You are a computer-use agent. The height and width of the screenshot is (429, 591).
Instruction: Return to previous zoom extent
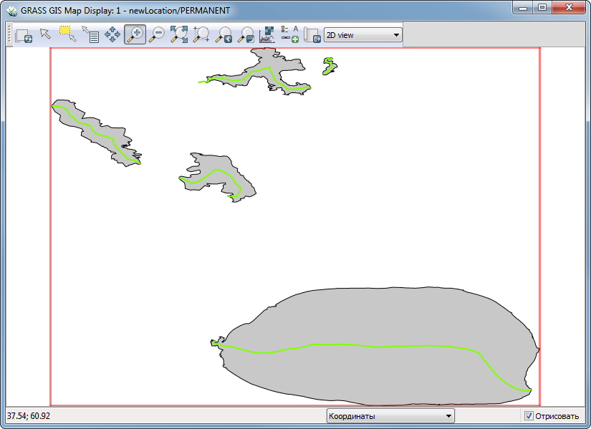[x=223, y=34]
